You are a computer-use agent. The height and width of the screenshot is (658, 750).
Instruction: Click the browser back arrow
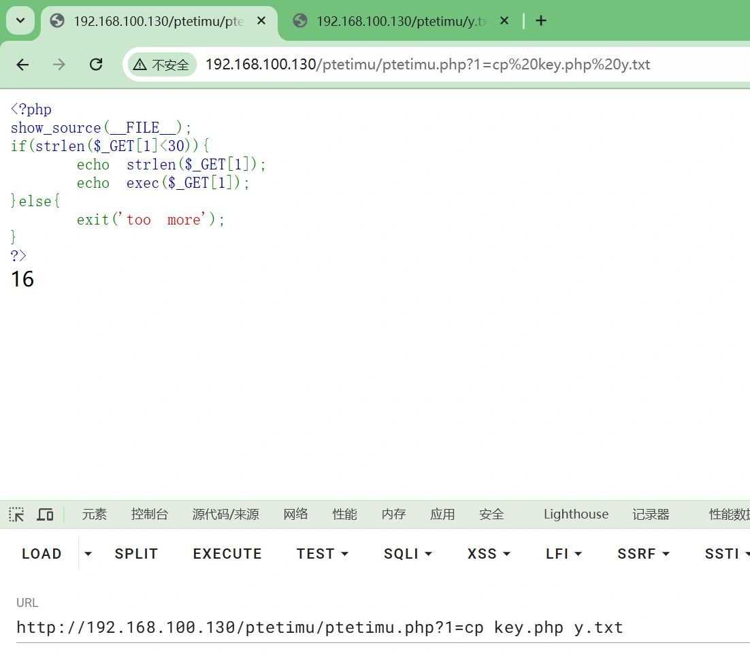click(x=23, y=65)
